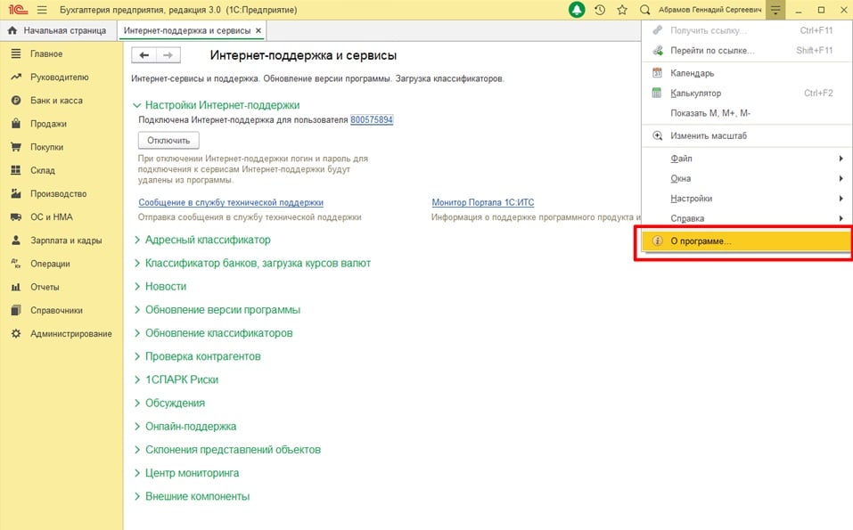Close the Интернет-поддержка и сервисы tab
The image size is (853, 530).
click(x=258, y=30)
